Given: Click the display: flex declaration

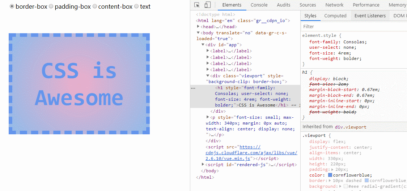Looking at the screenshot, I should pyautogui.click(x=327, y=142).
